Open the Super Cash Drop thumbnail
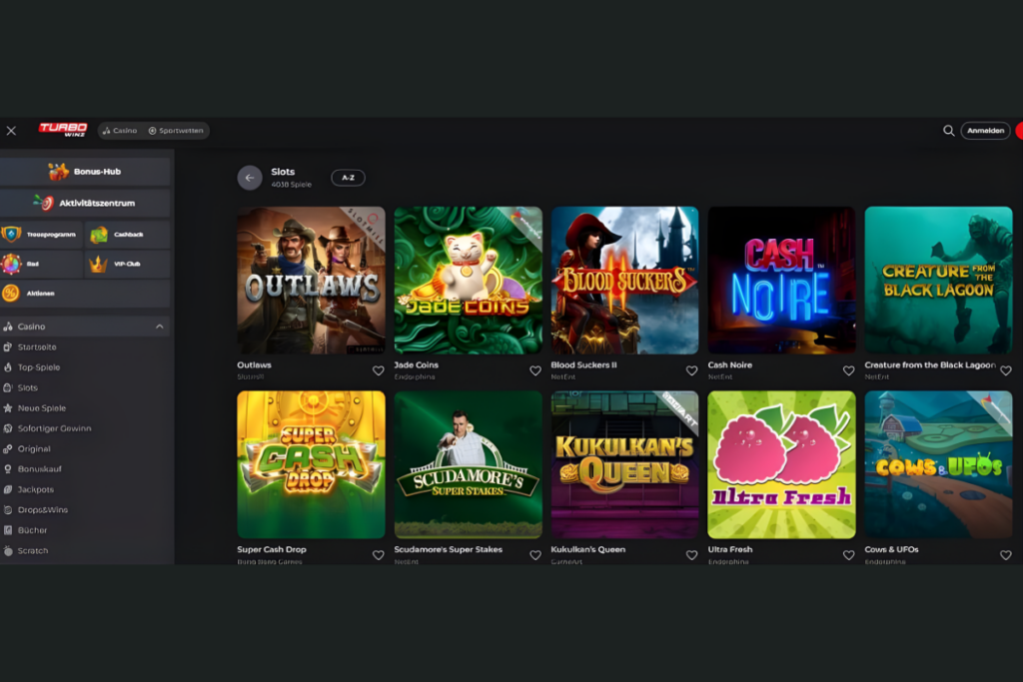This screenshot has height=682, width=1023. pos(312,465)
